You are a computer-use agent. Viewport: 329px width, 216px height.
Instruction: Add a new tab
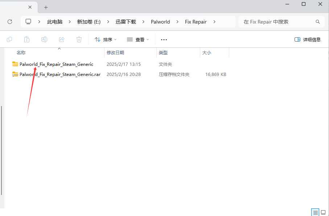(46, 8)
